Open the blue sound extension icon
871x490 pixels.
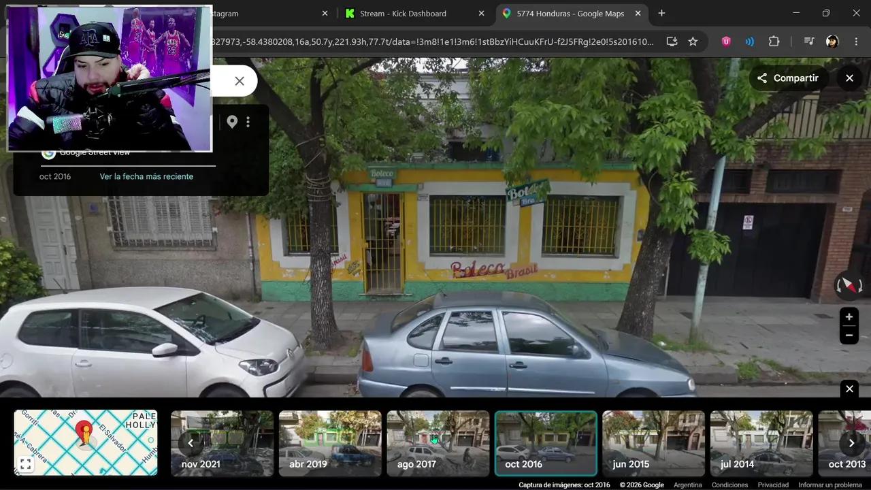[749, 42]
